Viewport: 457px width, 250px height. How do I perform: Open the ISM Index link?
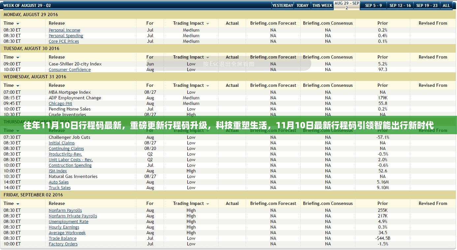click(58, 171)
